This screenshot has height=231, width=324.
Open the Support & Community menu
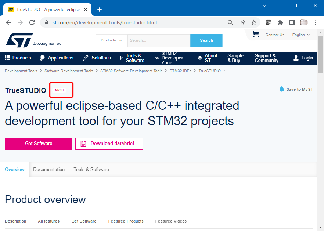tap(267, 58)
